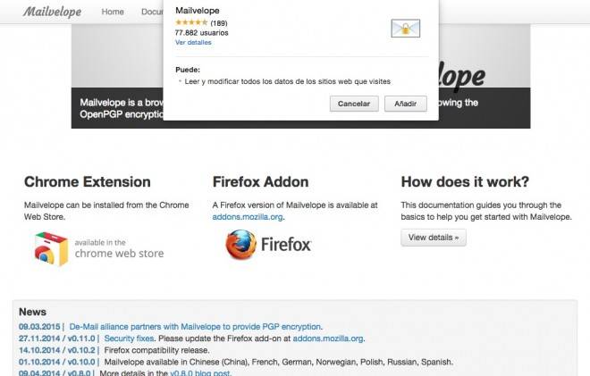590x376 pixels.
Task: Open the addons.mozilla.org link under Firefox Addon
Action: [248, 217]
